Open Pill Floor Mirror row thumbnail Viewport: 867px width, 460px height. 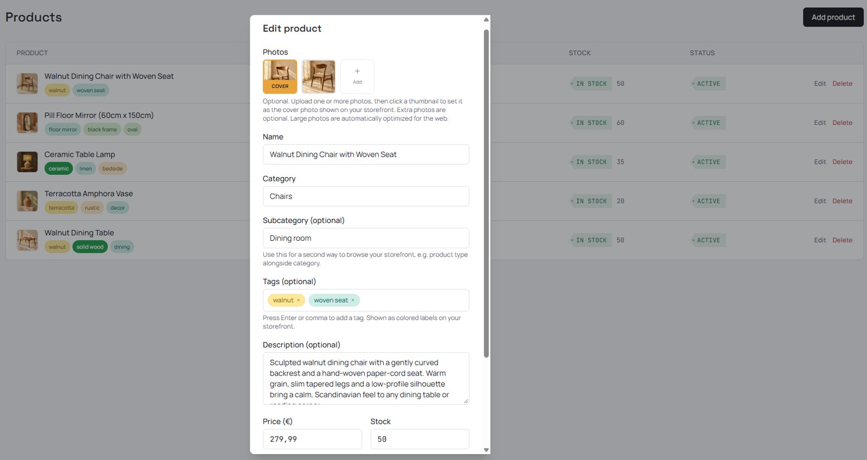27,123
